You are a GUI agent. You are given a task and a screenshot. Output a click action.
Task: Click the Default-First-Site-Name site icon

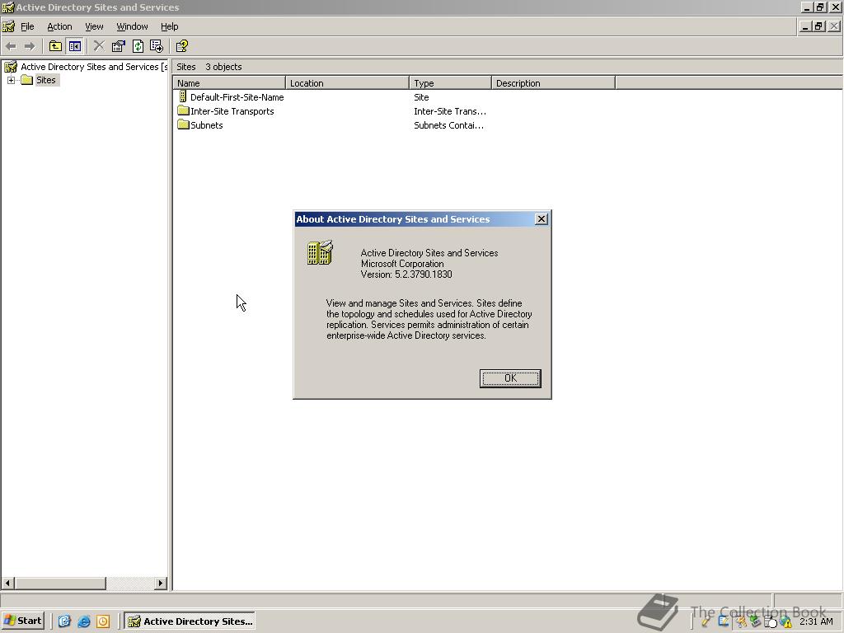(x=183, y=97)
